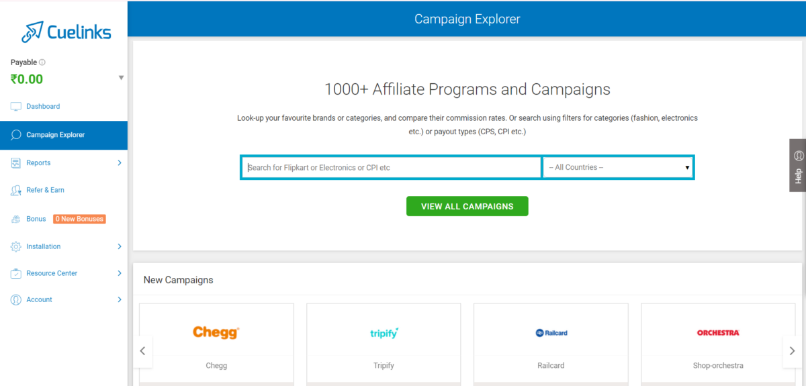Click the Dashboard monitor icon
This screenshot has width=806, height=386.
coord(16,106)
